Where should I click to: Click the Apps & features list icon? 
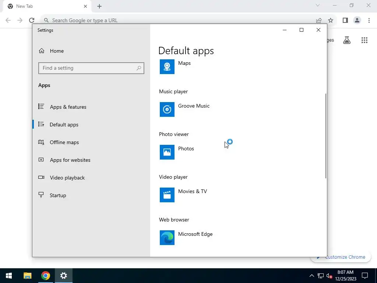(x=41, y=106)
